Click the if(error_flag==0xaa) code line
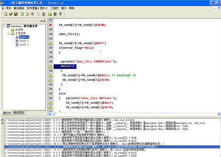The height and width of the screenshot is (157, 221). coord(76,48)
